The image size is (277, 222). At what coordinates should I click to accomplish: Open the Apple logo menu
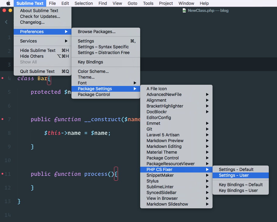(x=8, y=3)
